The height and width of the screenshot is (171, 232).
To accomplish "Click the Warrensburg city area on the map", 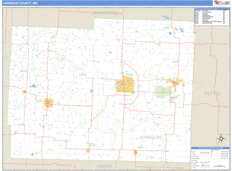I will point(125,85).
